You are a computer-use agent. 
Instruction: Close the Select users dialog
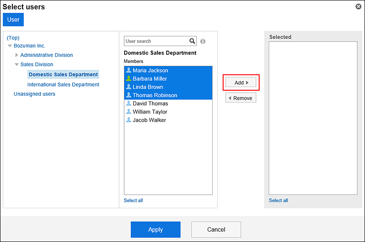pos(359,6)
